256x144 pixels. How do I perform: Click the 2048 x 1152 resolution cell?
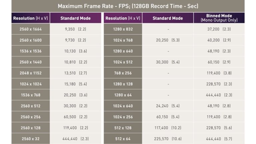(31, 73)
